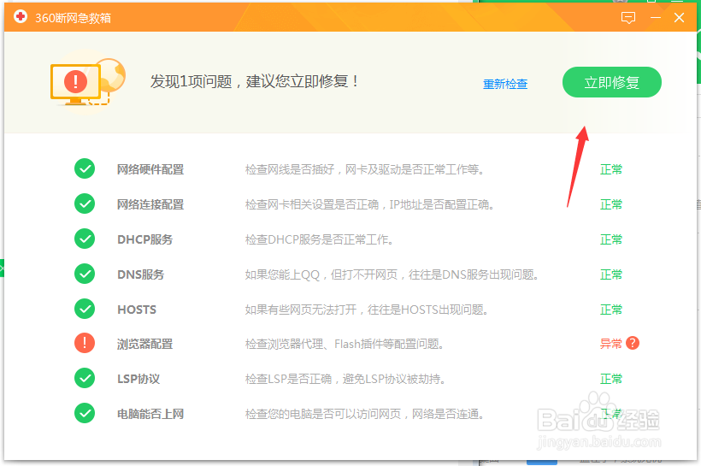
Task: Select the DHCP服务 row label
Action: (x=144, y=239)
